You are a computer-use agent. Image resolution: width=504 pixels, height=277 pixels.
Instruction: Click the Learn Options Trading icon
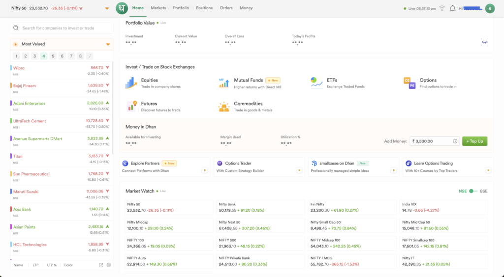point(409,164)
